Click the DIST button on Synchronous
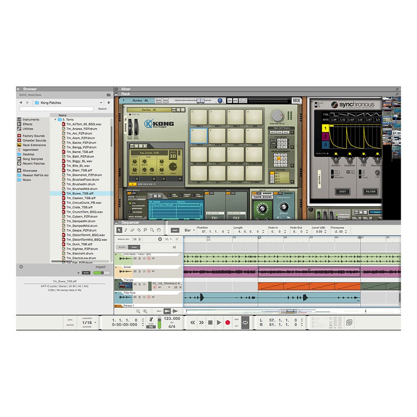This screenshot has width=417, height=417. coord(342,191)
